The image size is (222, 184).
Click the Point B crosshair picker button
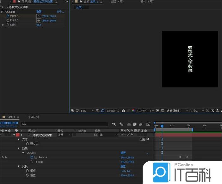click(x=39, y=20)
